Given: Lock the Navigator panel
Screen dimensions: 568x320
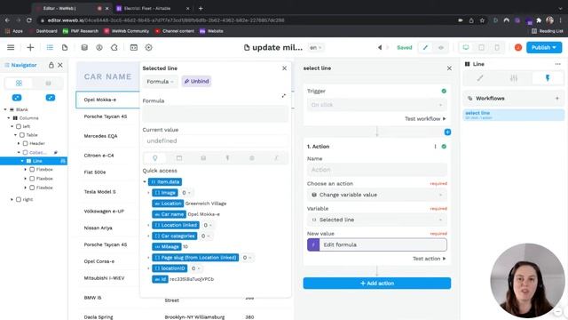Looking at the screenshot, I should coord(51,65).
